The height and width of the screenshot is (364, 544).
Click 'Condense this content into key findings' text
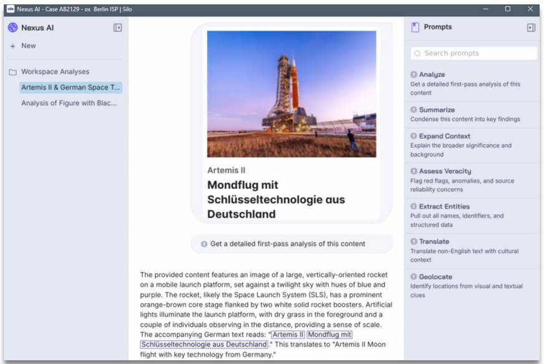point(465,119)
